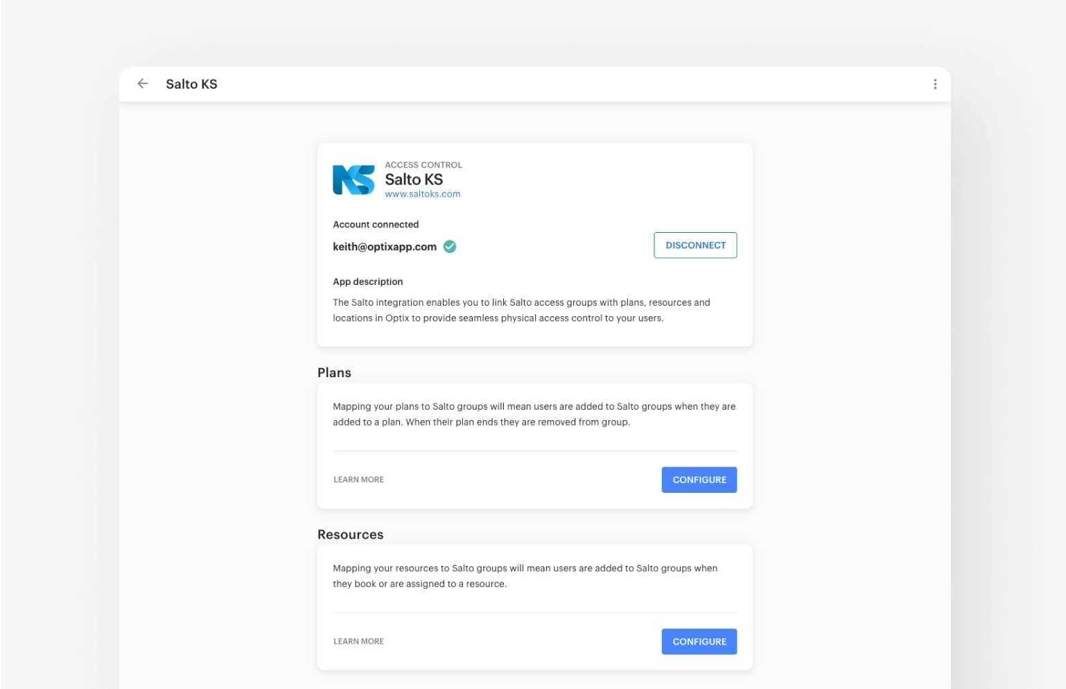The width and height of the screenshot is (1066, 689).
Task: Click the Salto KS app name in card
Action: point(414,180)
